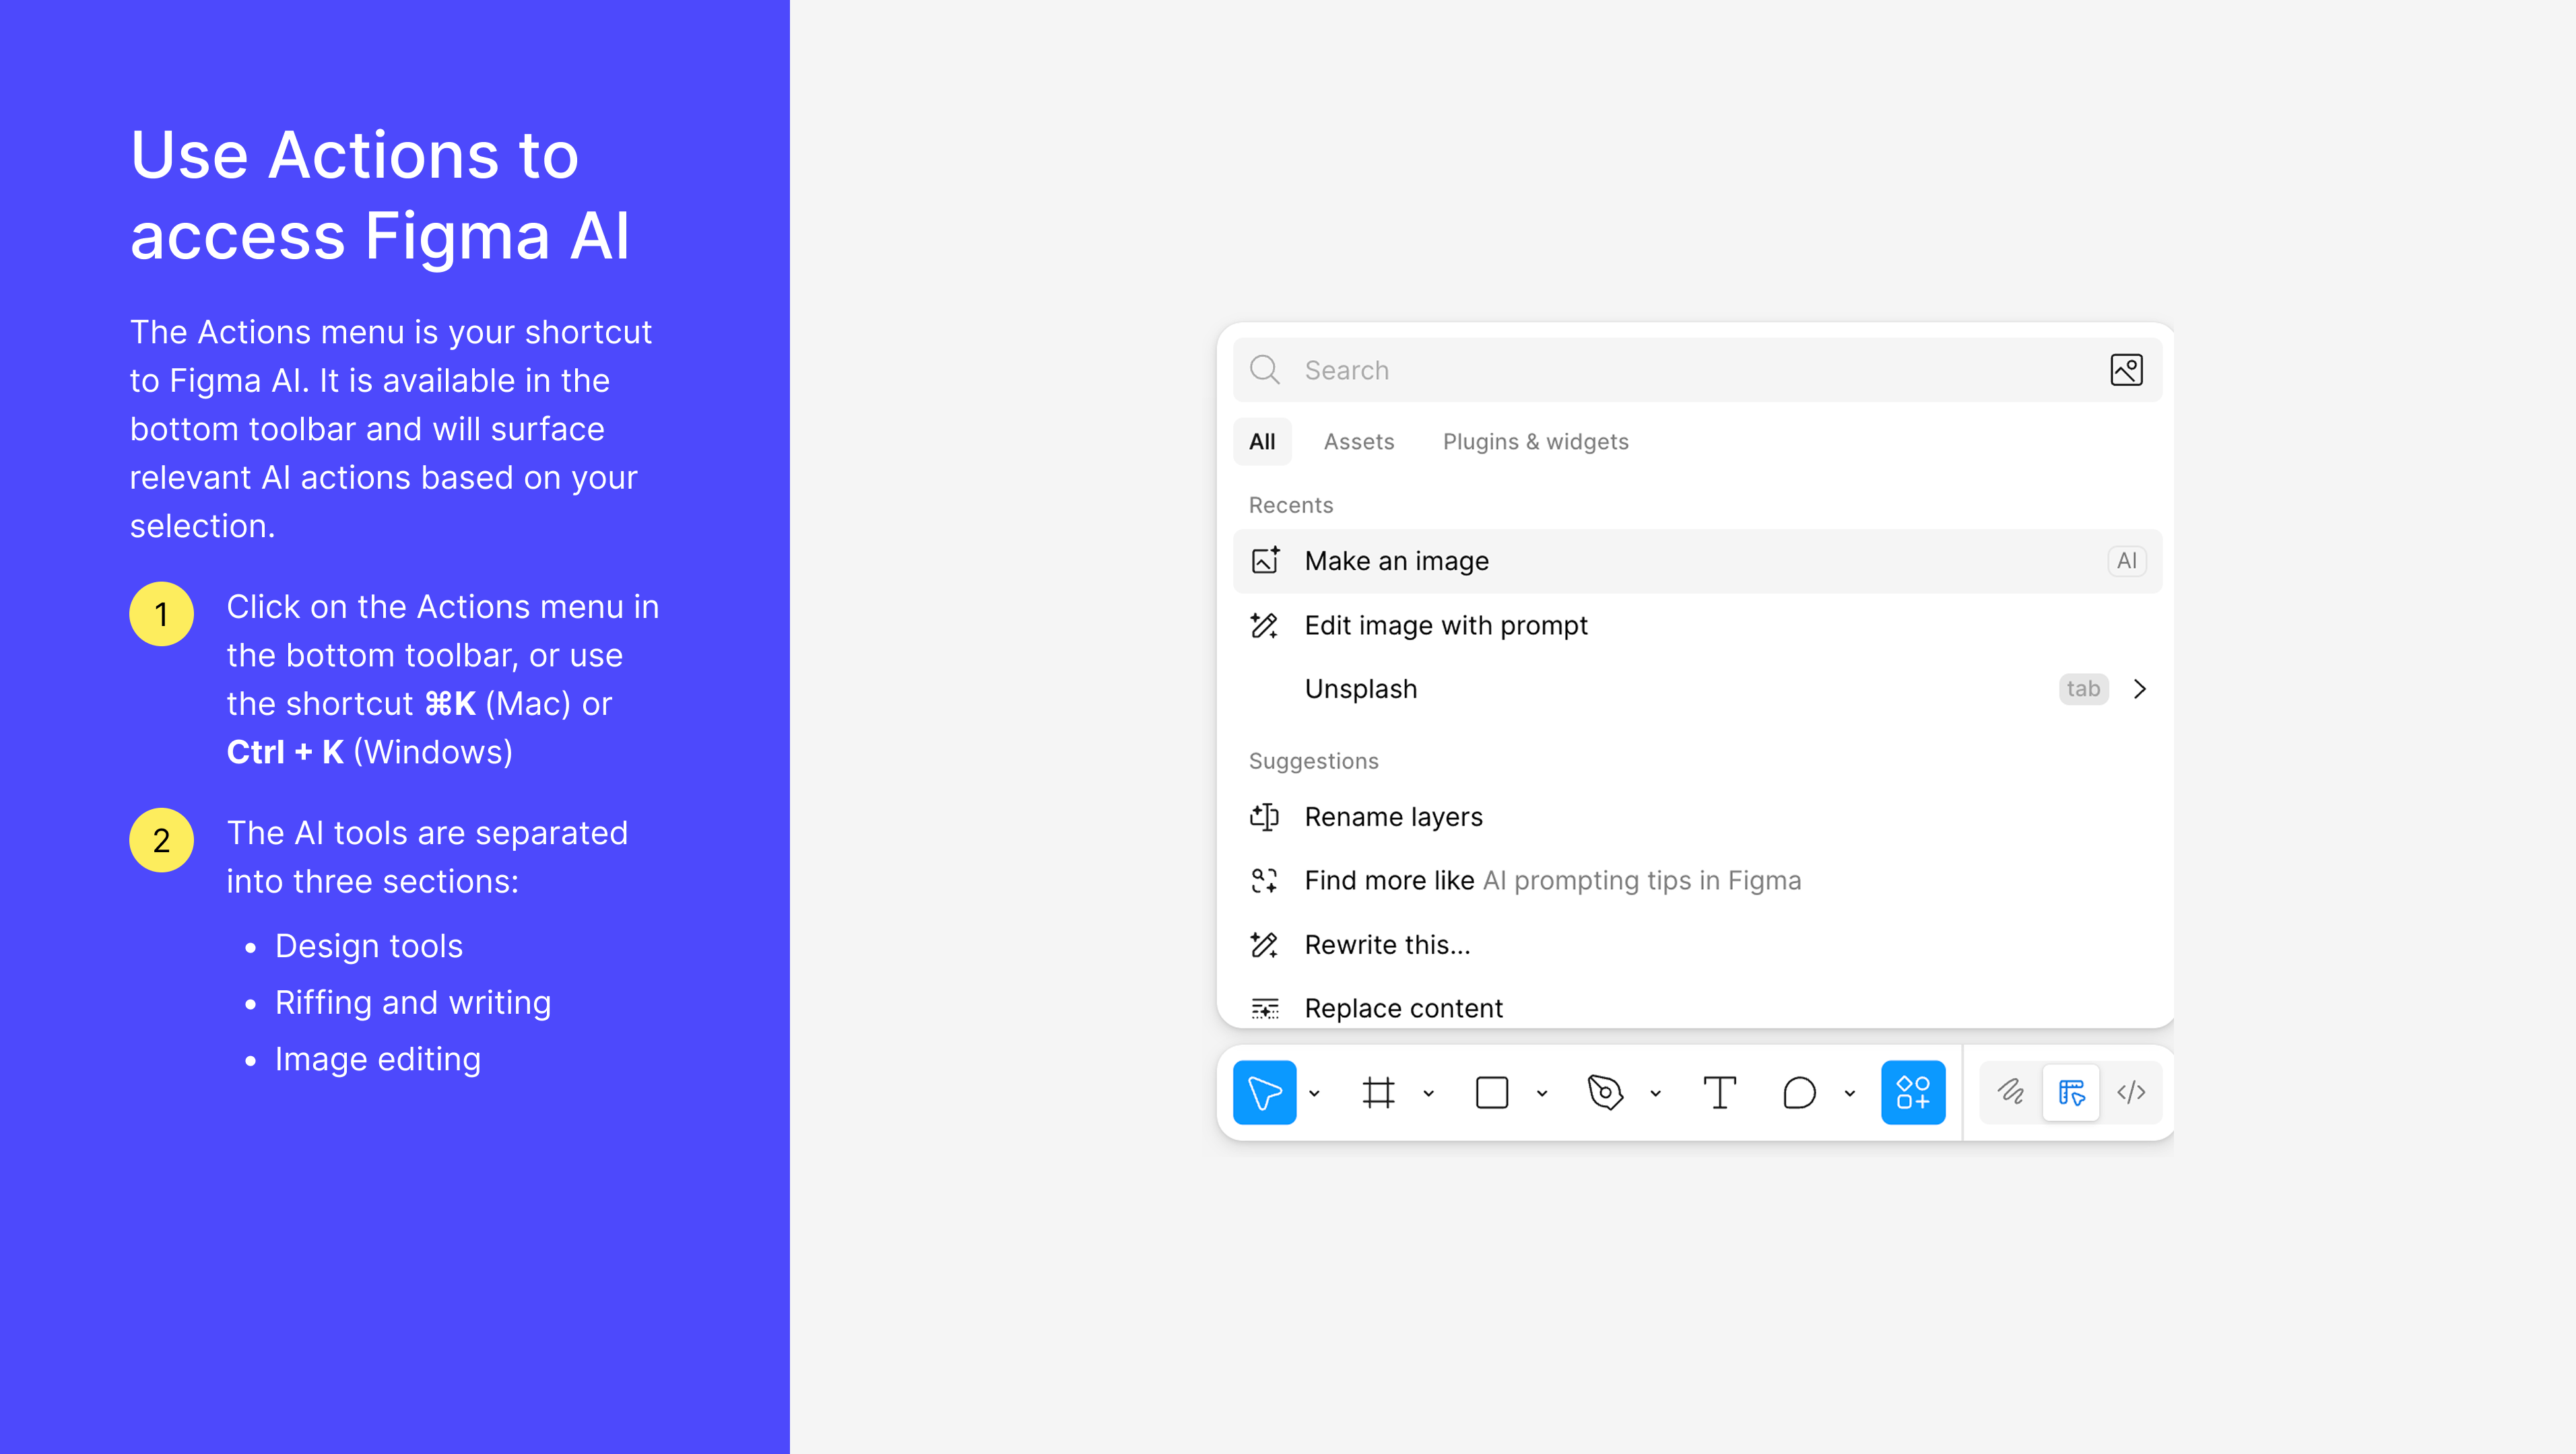Image resolution: width=2576 pixels, height=1454 pixels.
Task: Select the Unsplash entry
Action: click(x=1697, y=689)
